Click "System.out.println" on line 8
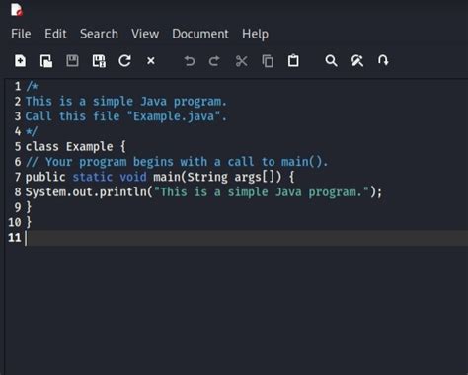The height and width of the screenshot is (375, 468). pyautogui.click(x=86, y=192)
